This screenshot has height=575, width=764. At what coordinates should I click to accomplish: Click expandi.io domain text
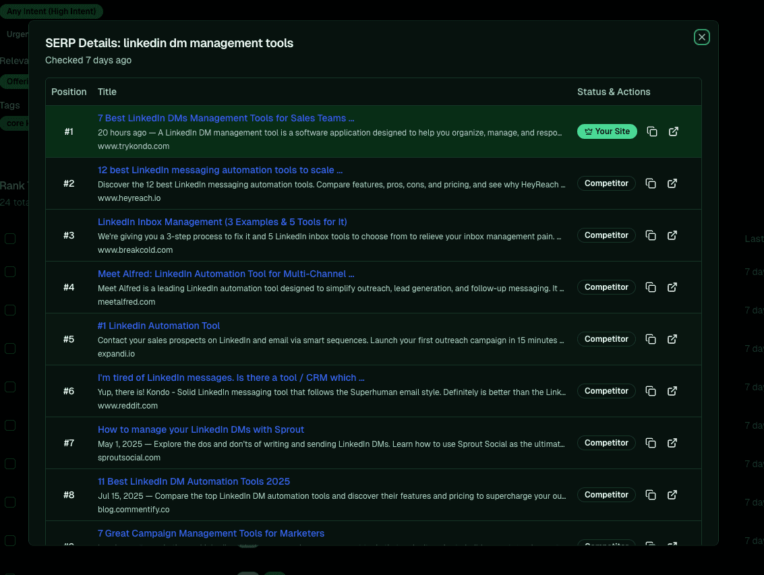[x=116, y=354]
